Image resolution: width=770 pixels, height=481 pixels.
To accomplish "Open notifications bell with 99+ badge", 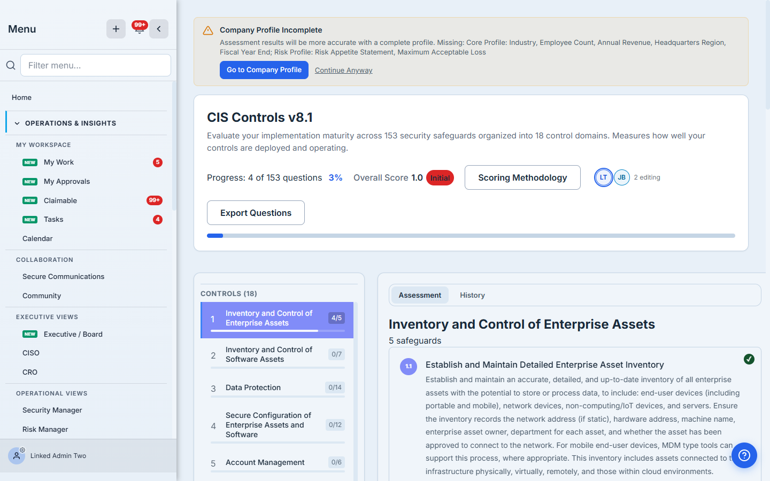I will 140,28.
